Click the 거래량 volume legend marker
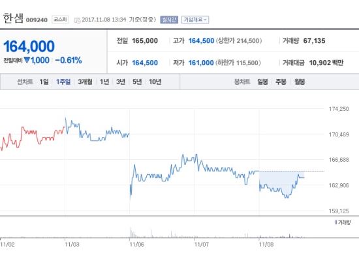The height and width of the screenshot is (255, 359). click(x=336, y=222)
